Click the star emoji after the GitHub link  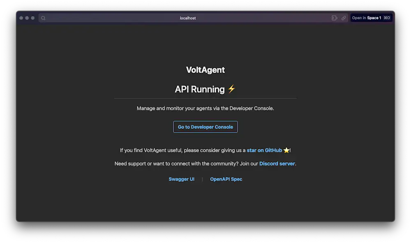pos(286,150)
